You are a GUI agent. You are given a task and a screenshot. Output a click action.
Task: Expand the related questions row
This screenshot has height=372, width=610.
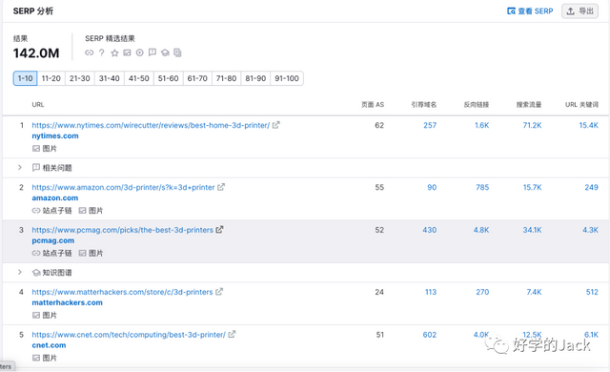(x=19, y=167)
